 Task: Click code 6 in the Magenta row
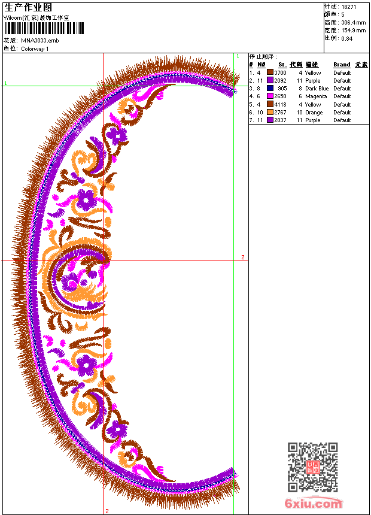pos(300,96)
